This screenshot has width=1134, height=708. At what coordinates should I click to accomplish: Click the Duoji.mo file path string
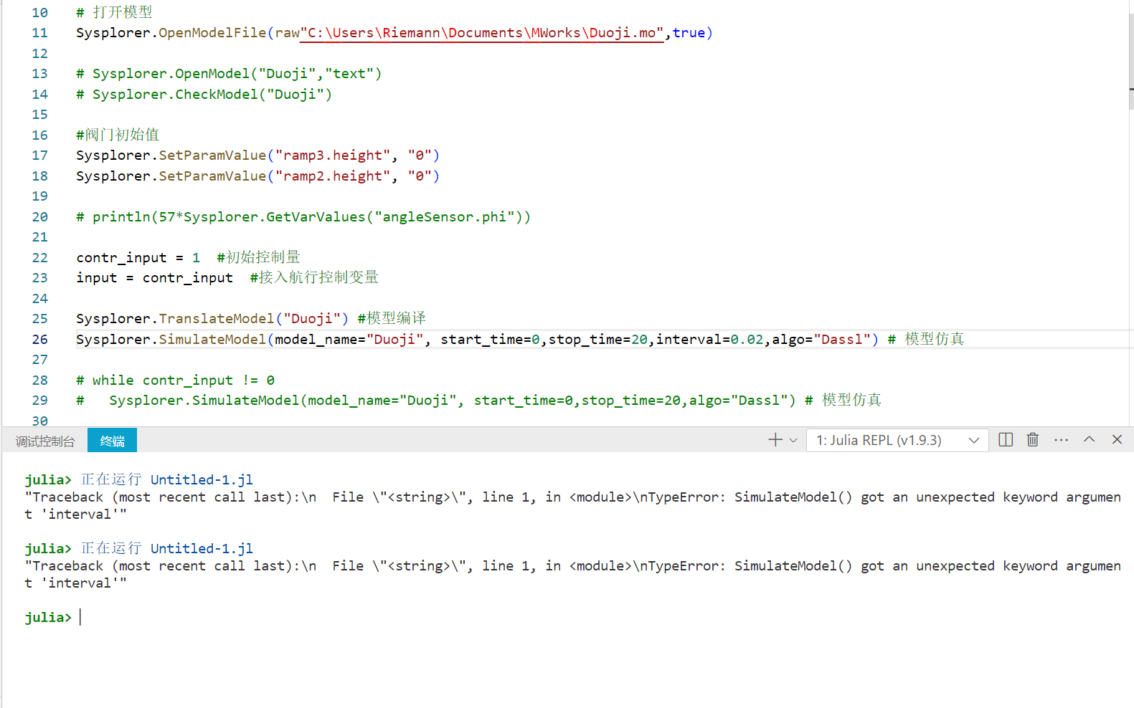click(x=481, y=33)
